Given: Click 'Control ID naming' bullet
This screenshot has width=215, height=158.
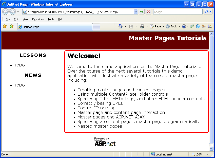Looking at the screenshot, I should (96, 108).
